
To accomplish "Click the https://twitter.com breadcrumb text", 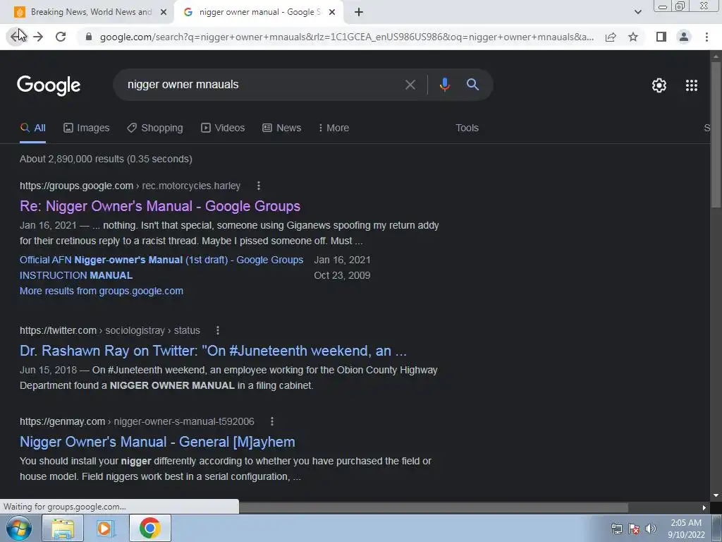I will tap(58, 330).
